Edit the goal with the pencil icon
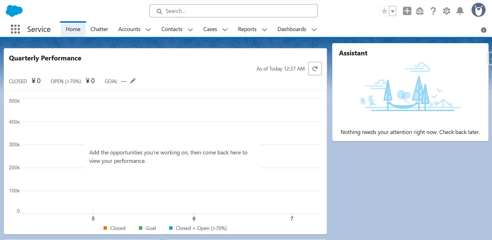The image size is (492, 240). pyautogui.click(x=133, y=81)
